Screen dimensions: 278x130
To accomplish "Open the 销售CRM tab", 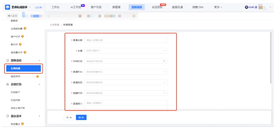I will click(198, 7).
